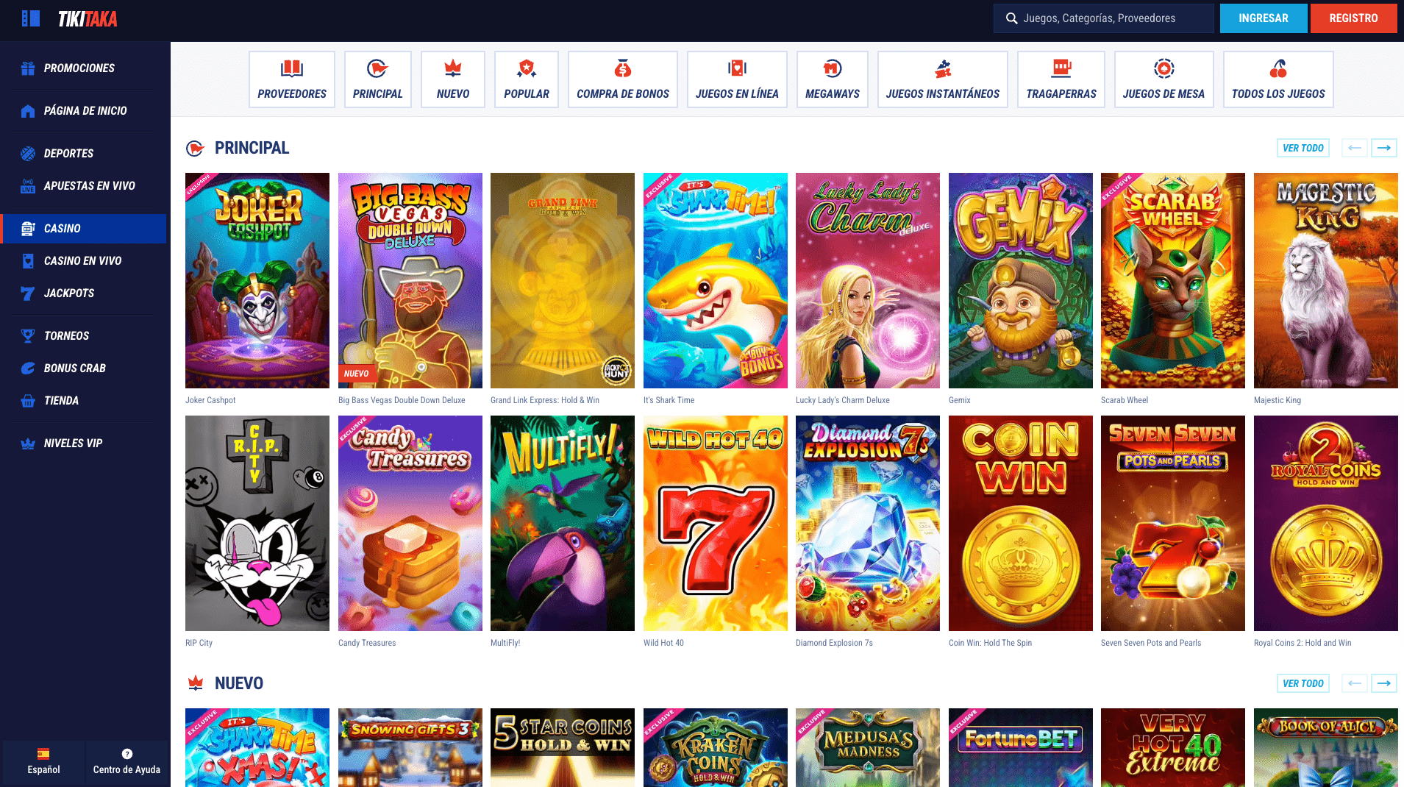The width and height of the screenshot is (1404, 787).
Task: Switch to the Nuevo category tab
Action: point(453,79)
